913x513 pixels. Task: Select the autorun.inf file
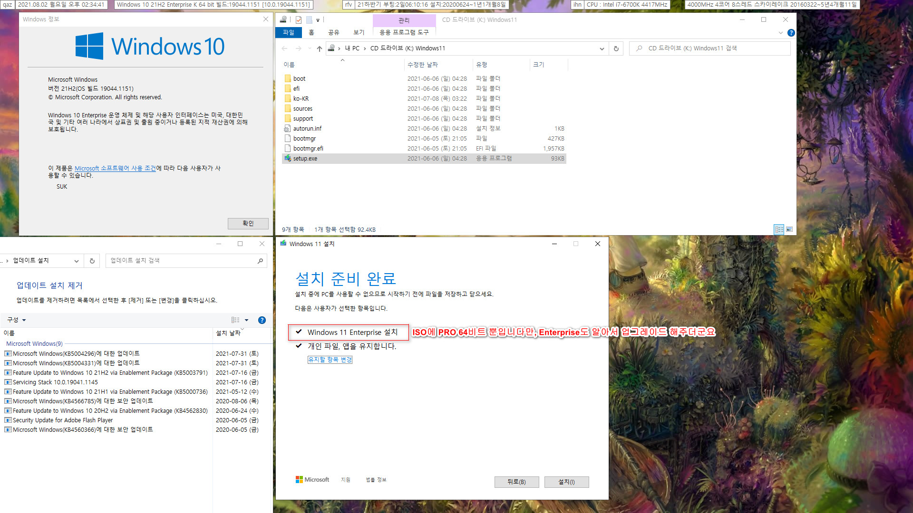coord(424,129)
